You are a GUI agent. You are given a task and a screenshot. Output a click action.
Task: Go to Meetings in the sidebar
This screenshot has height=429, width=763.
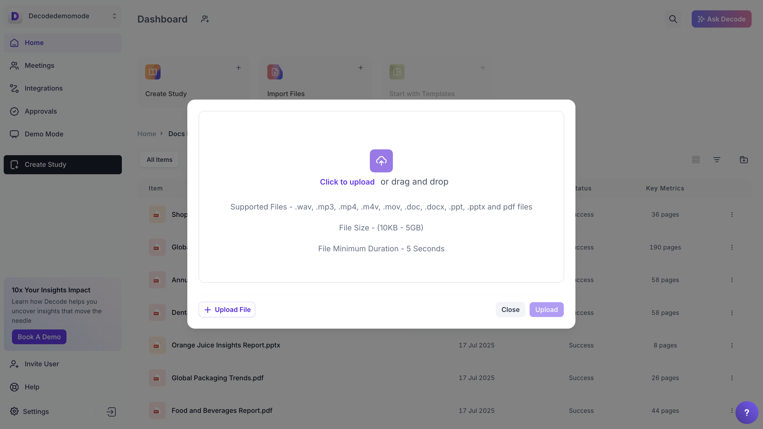click(39, 65)
